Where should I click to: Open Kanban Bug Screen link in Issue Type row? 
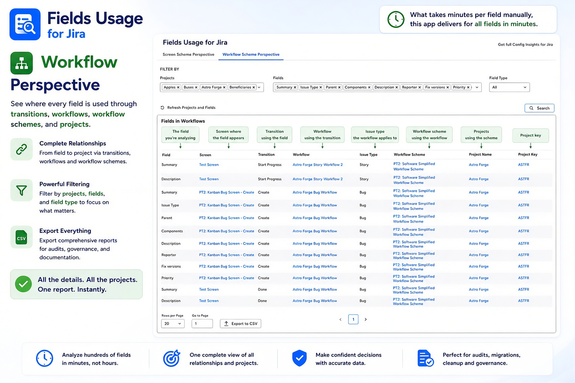pyautogui.click(x=227, y=205)
